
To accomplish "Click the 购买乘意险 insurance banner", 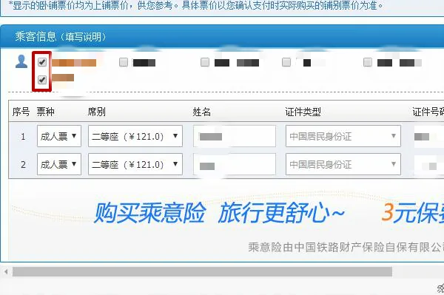I will [226, 220].
